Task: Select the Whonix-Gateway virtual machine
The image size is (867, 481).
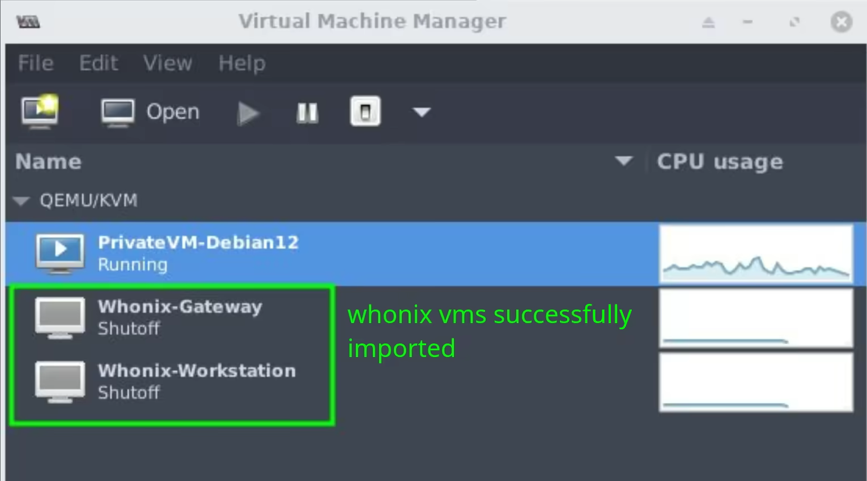Action: pyautogui.click(x=180, y=317)
